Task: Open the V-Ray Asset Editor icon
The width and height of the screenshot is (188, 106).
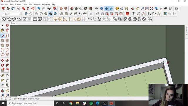Action: (4, 19)
